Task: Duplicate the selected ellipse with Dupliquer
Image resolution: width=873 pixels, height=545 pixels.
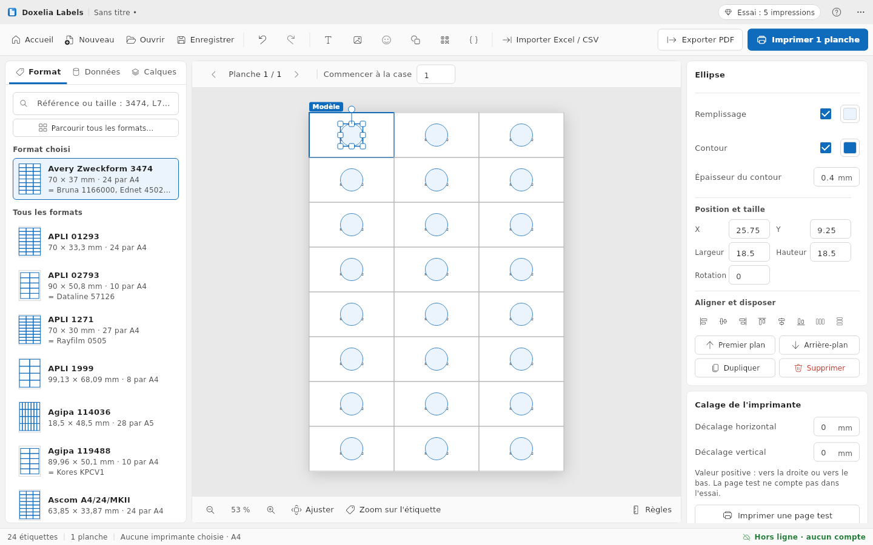Action: click(x=735, y=368)
